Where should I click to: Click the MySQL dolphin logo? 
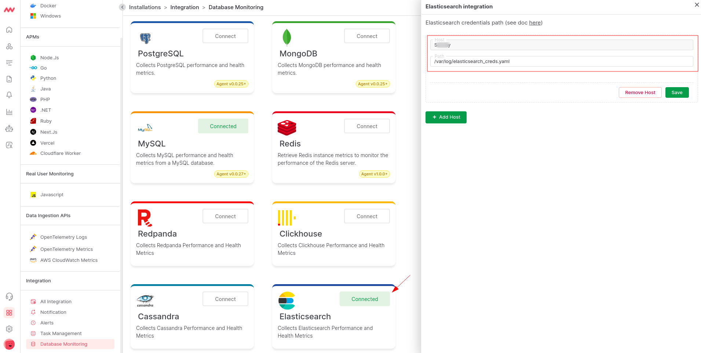(x=145, y=128)
